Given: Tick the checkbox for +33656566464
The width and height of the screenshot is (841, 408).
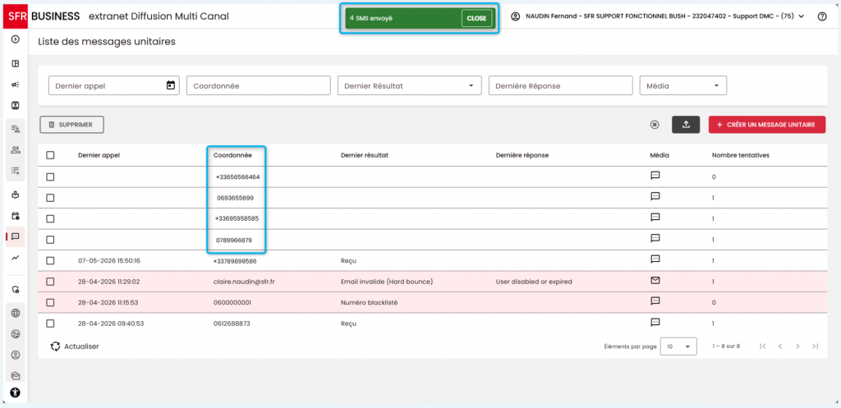Looking at the screenshot, I should (x=50, y=176).
